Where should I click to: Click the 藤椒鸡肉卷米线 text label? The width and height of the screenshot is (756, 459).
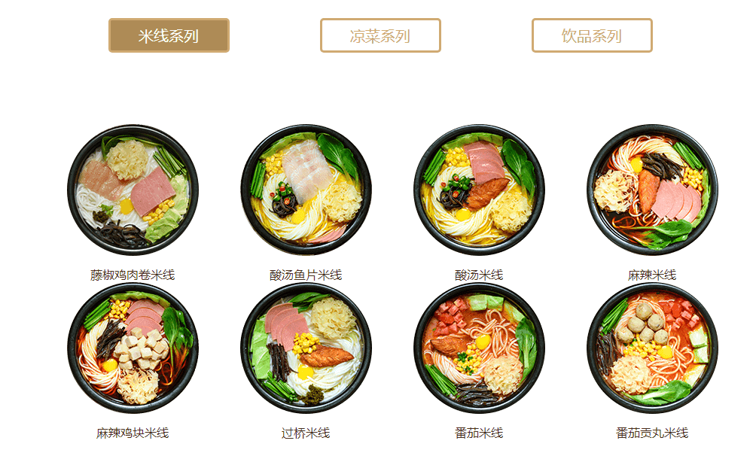pyautogui.click(x=133, y=275)
